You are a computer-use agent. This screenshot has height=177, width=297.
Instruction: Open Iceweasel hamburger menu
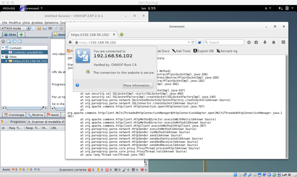point(284,42)
